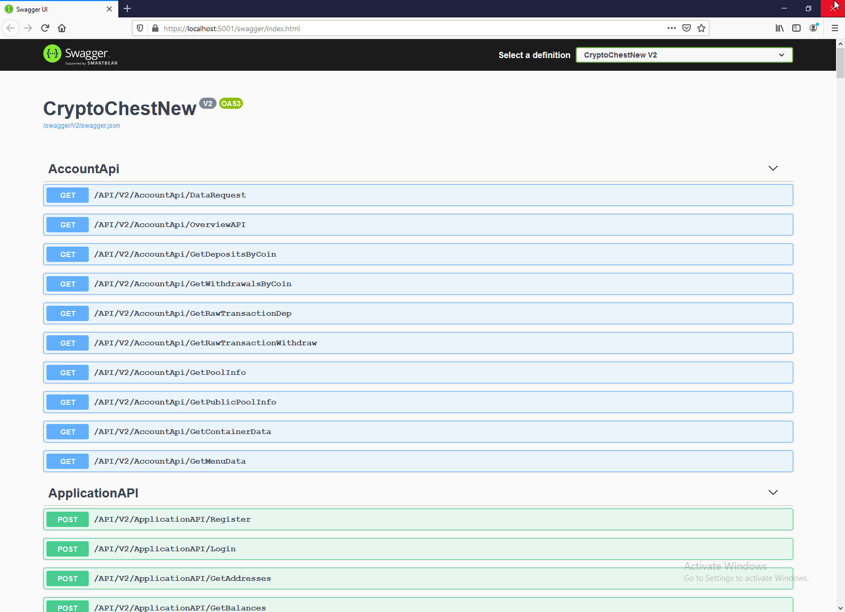The height and width of the screenshot is (612, 845).
Task: Click the browser Forward arrow button
Action: (x=29, y=28)
